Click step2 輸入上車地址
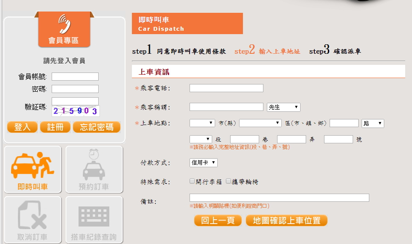The height and width of the screenshot is (244, 412). coord(267,50)
